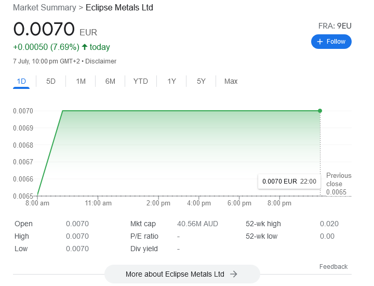Open More about Eclipse Metals Ltd
Viewport: 374px width, 286px height.
(182, 274)
